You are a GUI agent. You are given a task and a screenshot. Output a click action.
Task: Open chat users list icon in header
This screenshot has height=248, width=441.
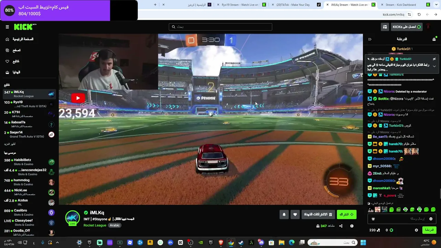point(434,39)
